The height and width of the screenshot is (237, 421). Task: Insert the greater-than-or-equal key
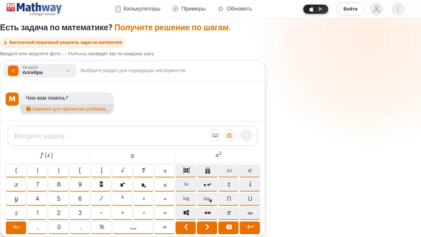tap(165, 171)
